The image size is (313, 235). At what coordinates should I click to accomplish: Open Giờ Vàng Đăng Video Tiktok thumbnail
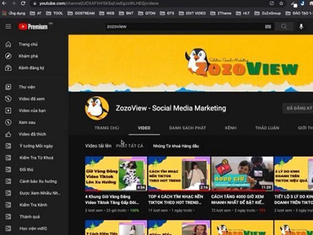[x=116, y=174]
